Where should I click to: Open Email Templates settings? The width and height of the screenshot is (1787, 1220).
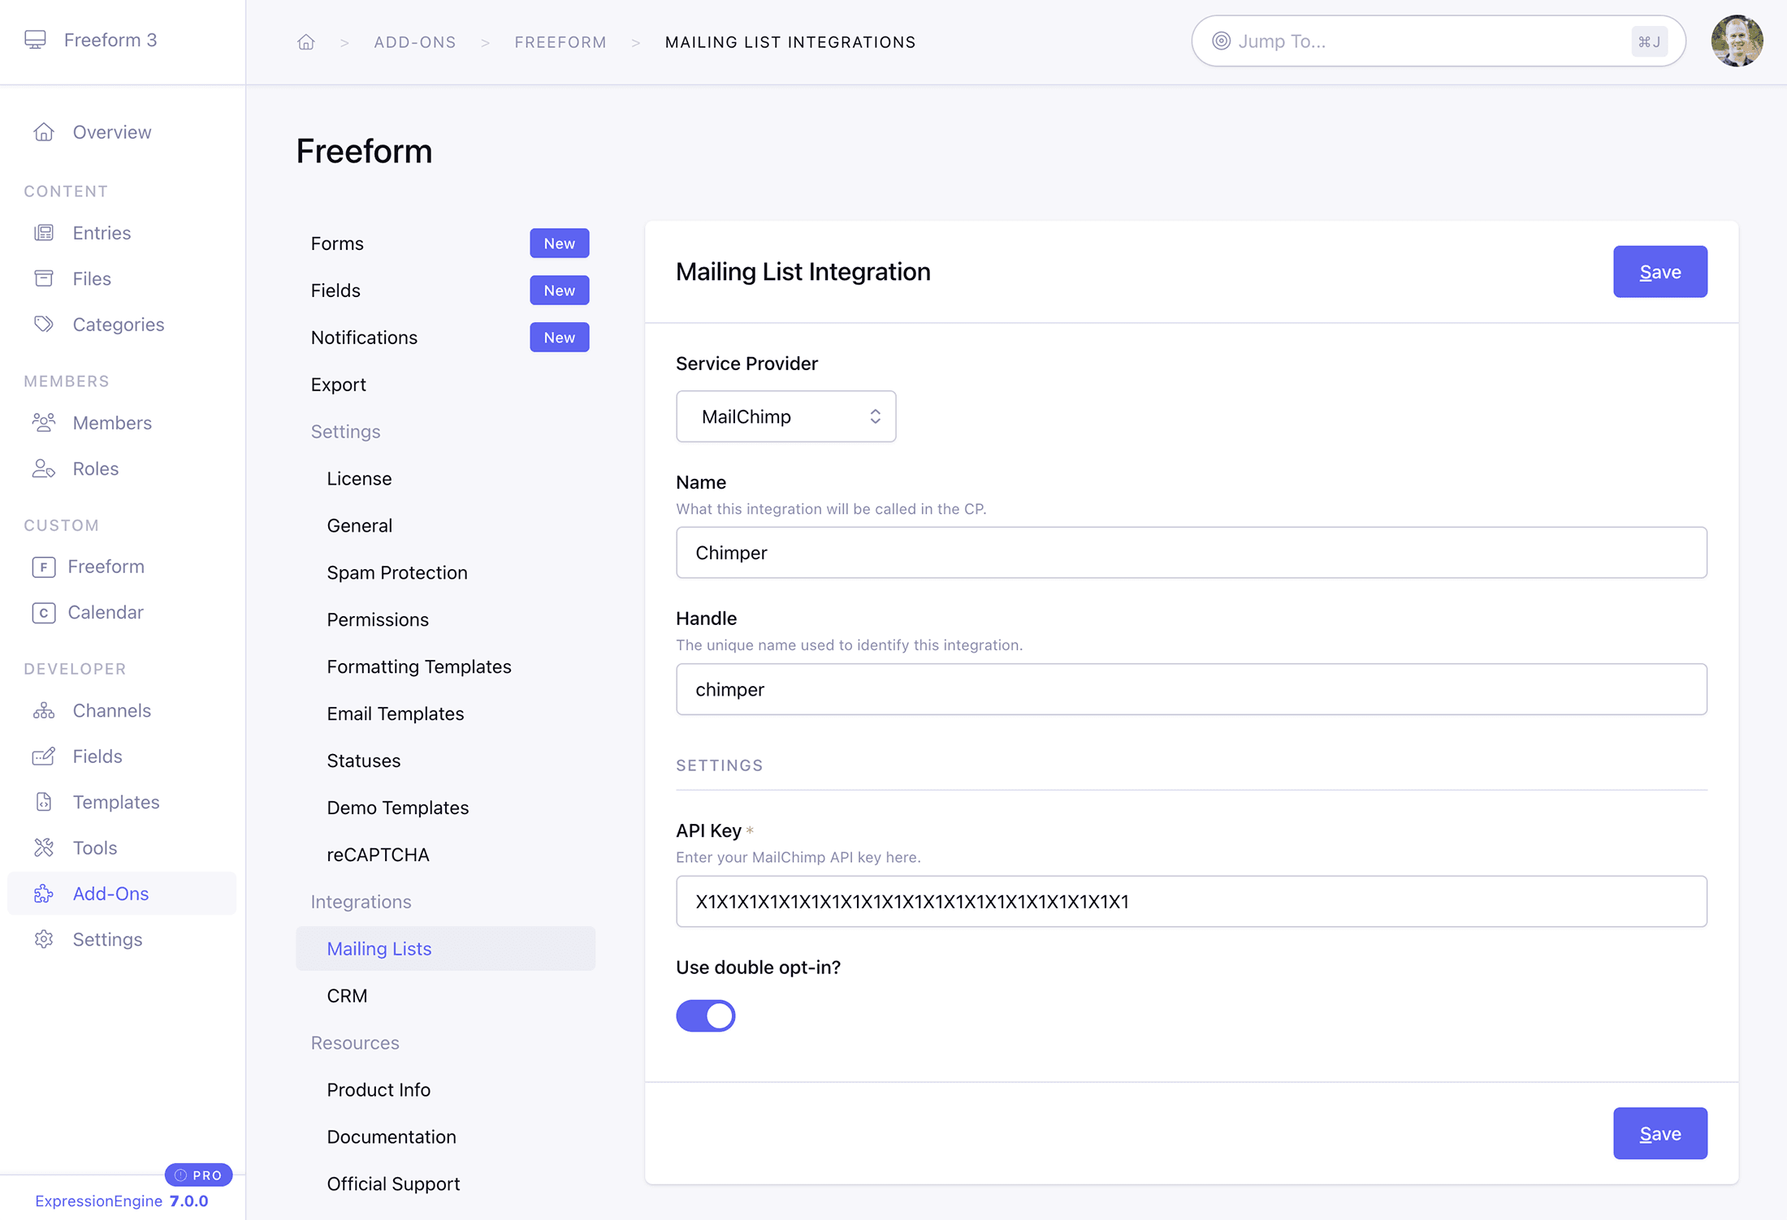(x=395, y=713)
